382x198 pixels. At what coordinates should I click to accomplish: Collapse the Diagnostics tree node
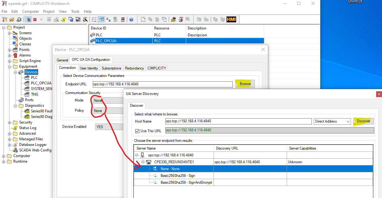click(x=15, y=106)
